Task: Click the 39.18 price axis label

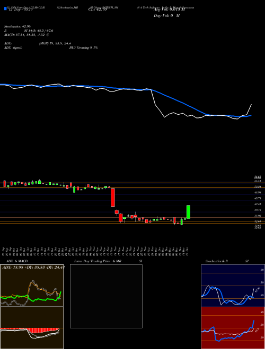Action: [x=258, y=210]
